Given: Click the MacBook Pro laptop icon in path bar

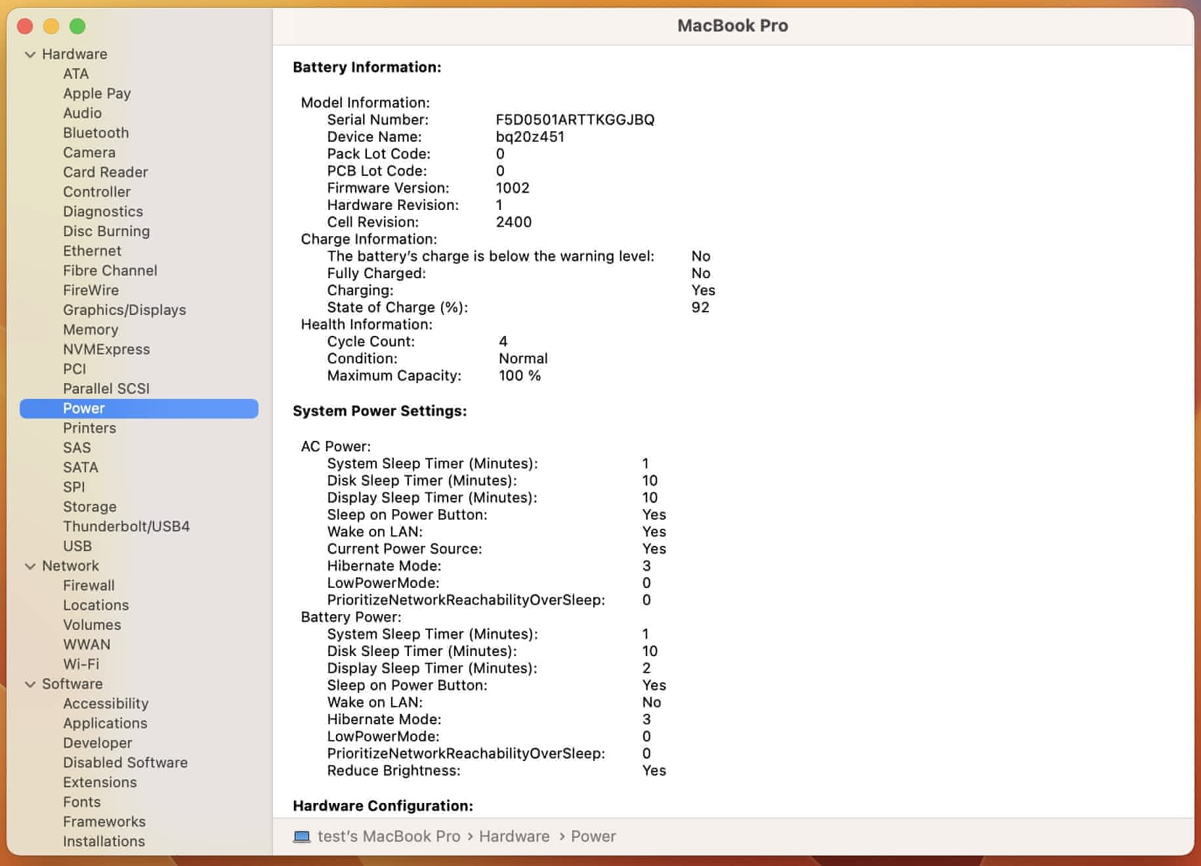Looking at the screenshot, I should 302,836.
